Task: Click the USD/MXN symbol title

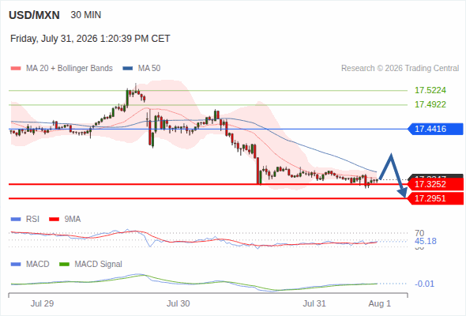Action: (x=34, y=15)
